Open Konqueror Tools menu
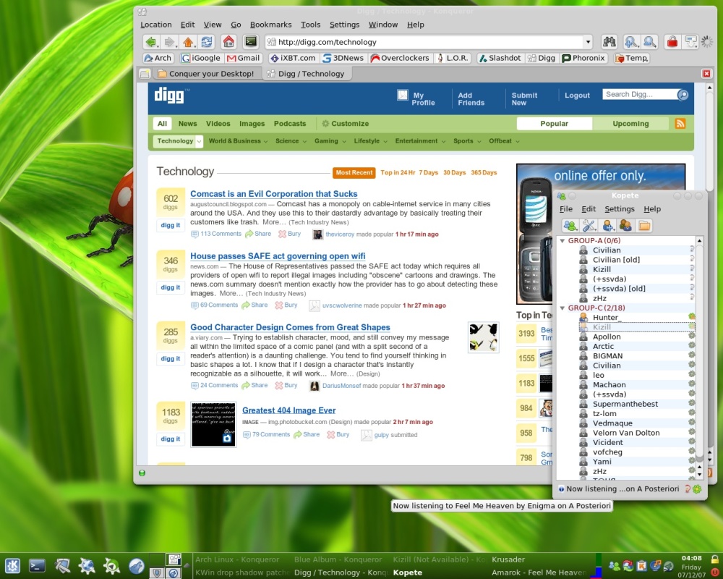This screenshot has height=579, width=723. tap(310, 25)
